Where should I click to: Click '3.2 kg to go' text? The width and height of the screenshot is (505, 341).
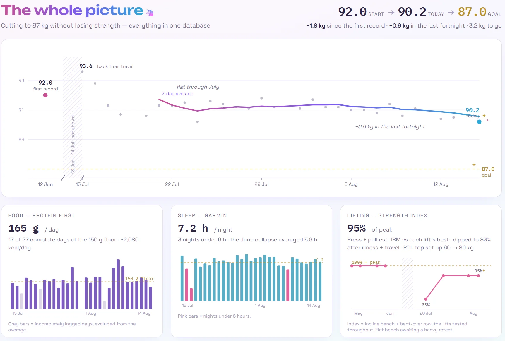point(485,25)
